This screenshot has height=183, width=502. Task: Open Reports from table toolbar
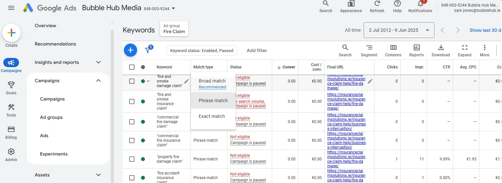(416, 50)
